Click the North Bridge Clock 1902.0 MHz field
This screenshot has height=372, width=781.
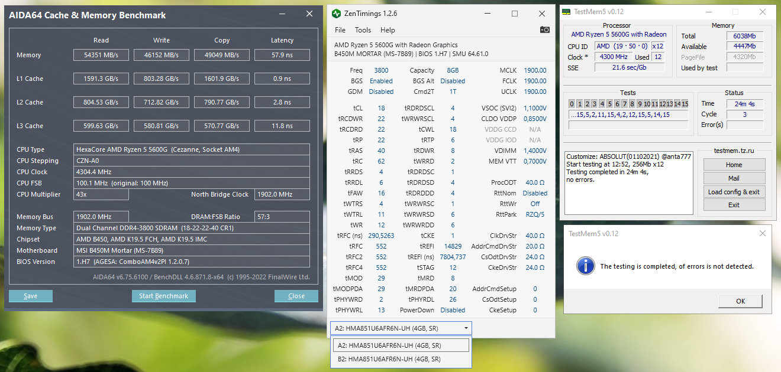282,194
